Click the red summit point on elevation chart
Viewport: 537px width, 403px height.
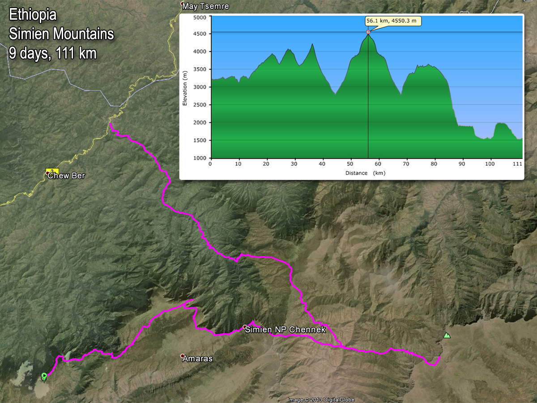tap(368, 32)
